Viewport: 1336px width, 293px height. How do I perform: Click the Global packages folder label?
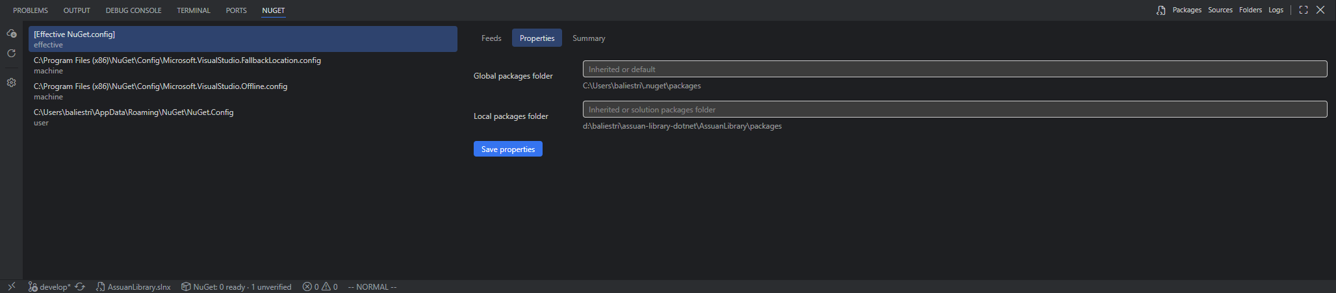(513, 76)
